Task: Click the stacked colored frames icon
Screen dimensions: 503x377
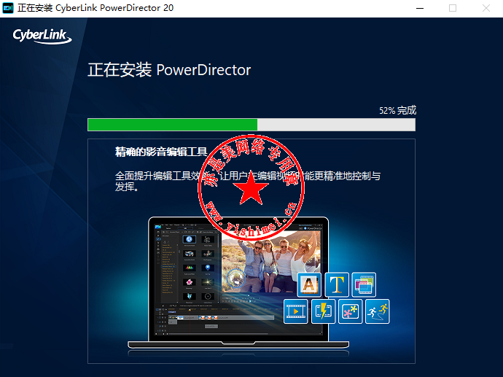Action: pyautogui.click(x=364, y=284)
